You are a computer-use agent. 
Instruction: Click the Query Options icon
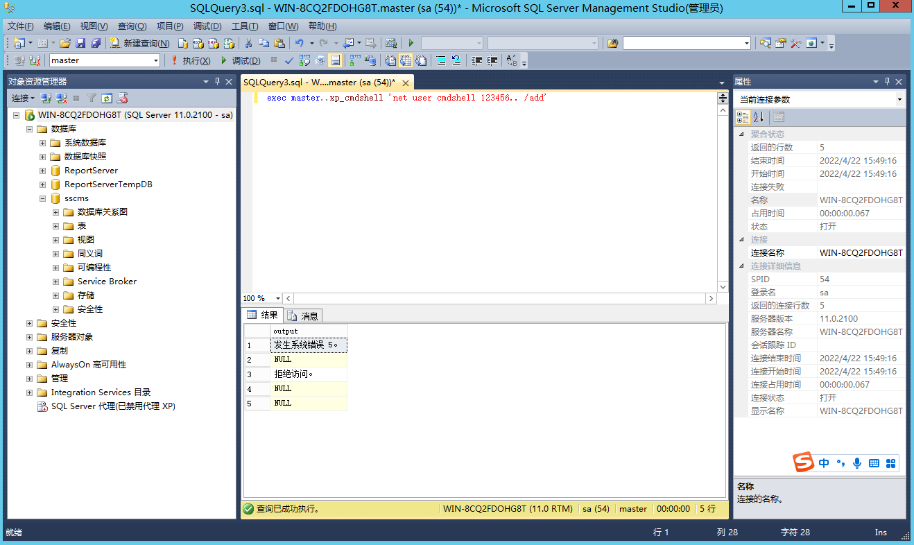pos(320,60)
